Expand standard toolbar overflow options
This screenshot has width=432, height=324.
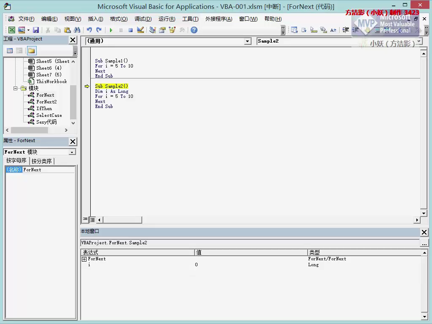[283, 30]
